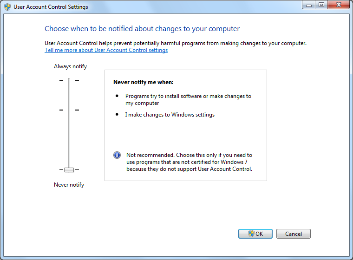The image size is (353, 260).
Task: Open 'Tell me more about User Account Control settings' link
Action: (106, 50)
